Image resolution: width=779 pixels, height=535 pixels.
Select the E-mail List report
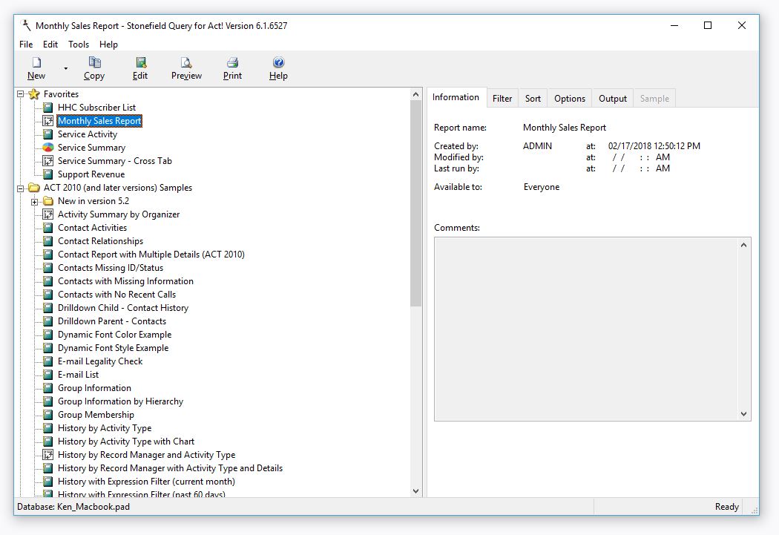coord(78,375)
